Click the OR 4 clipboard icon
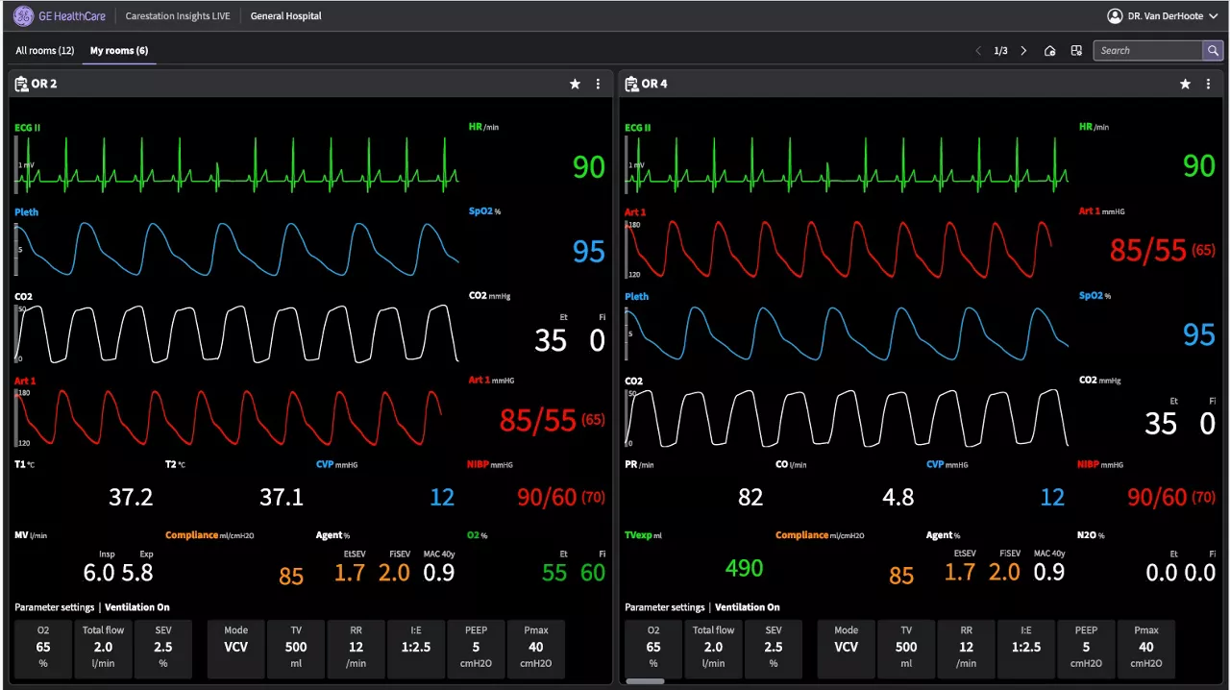 point(631,84)
